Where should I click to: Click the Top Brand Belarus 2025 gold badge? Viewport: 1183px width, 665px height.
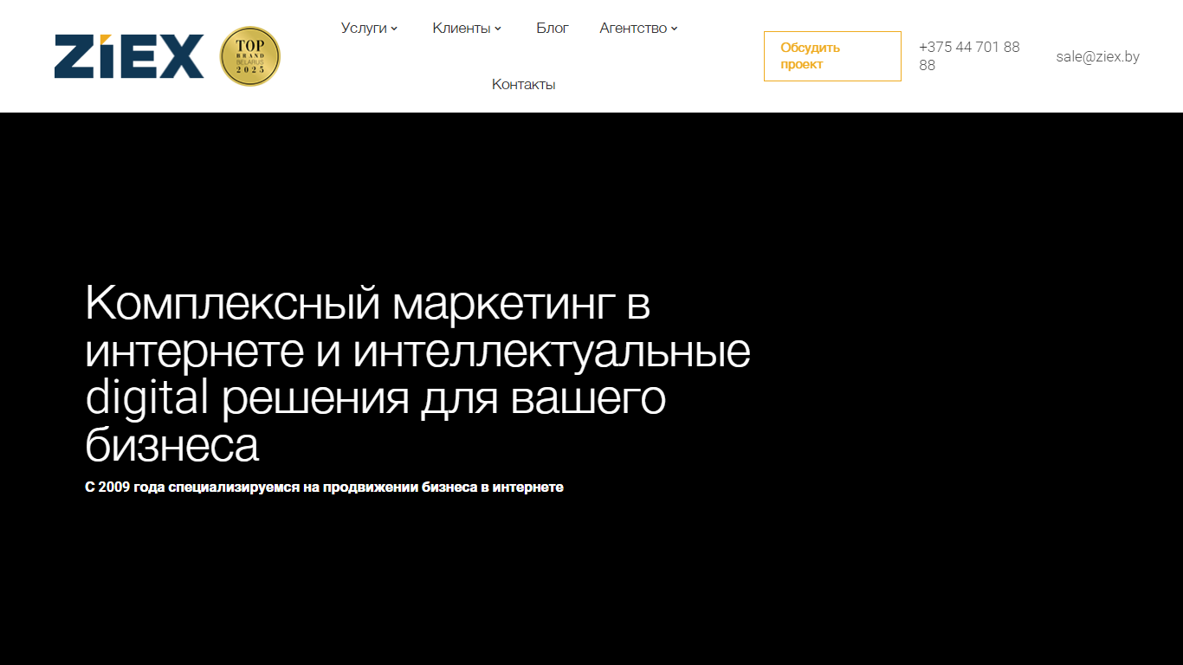point(249,56)
